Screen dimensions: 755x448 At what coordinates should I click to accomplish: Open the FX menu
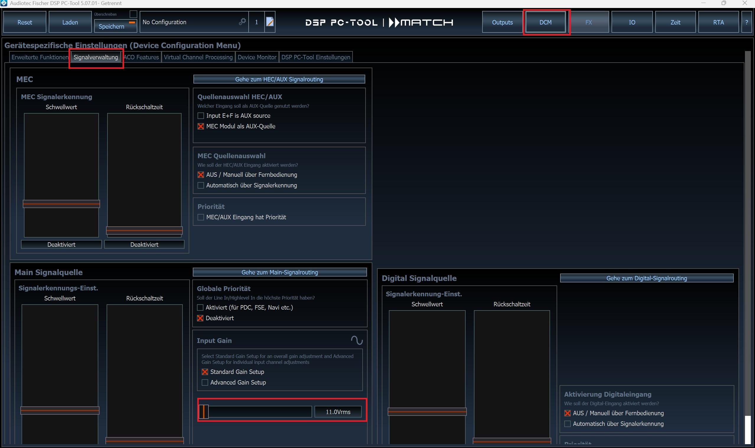[x=588, y=22]
